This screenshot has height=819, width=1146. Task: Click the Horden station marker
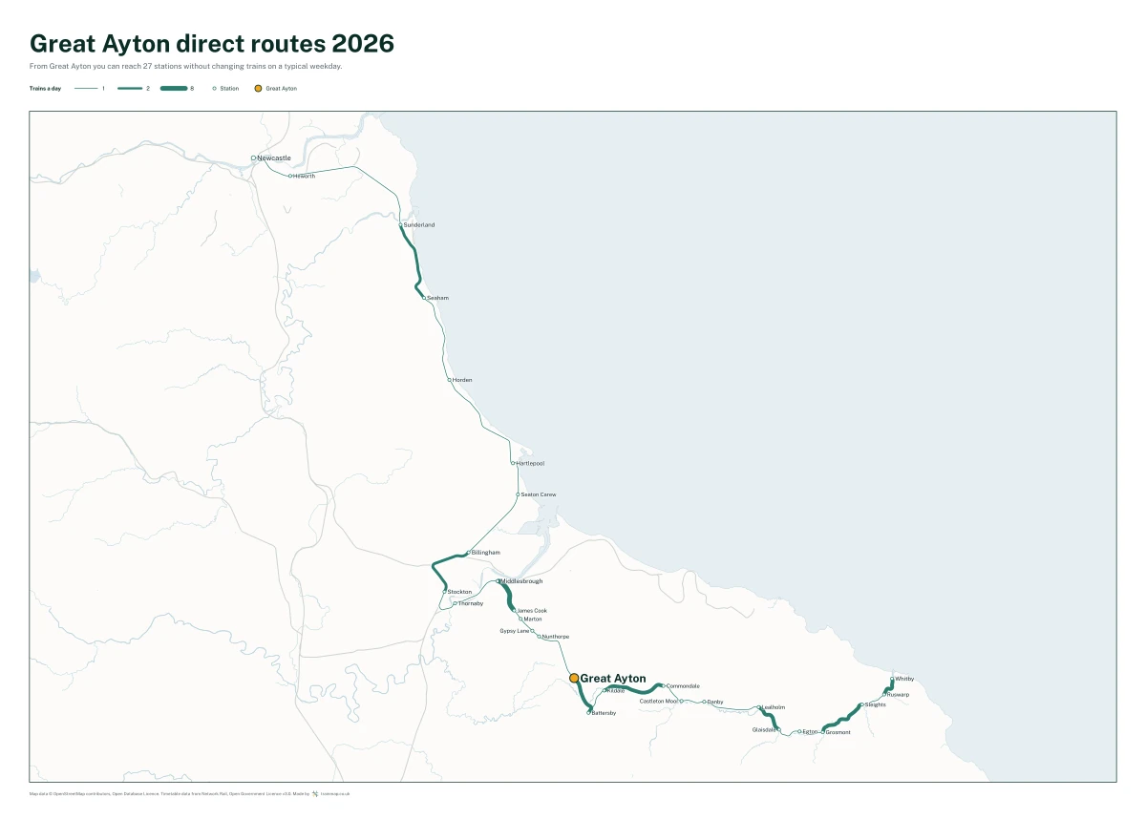tap(449, 380)
